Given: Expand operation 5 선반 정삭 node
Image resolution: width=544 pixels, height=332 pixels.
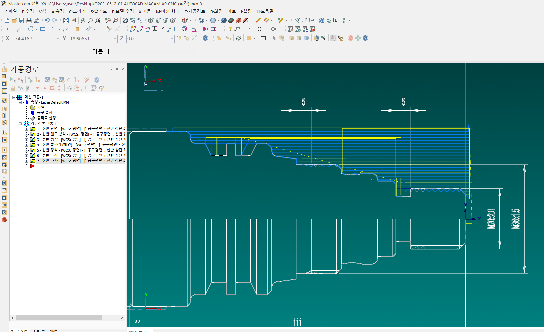Looking at the screenshot, I should [x=27, y=150].
